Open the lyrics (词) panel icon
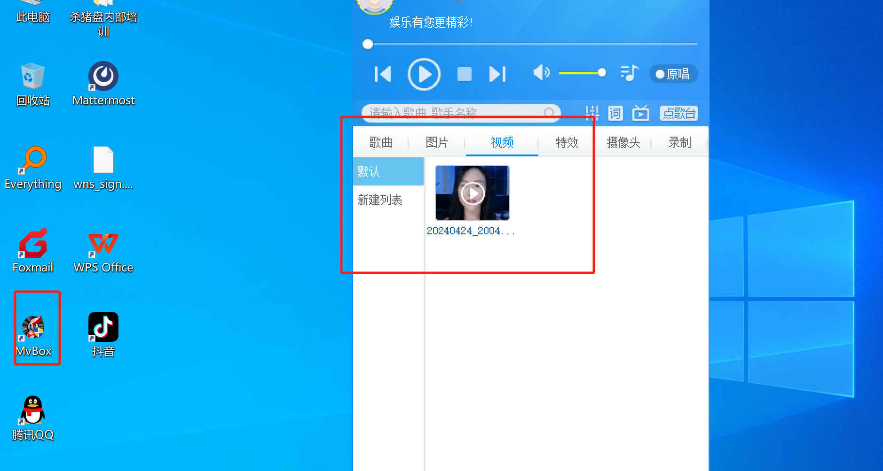 [x=615, y=113]
